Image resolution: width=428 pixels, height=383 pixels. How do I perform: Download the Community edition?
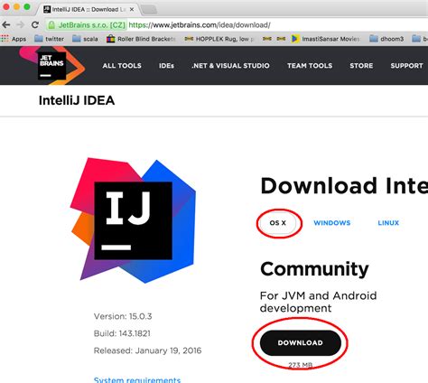click(301, 343)
